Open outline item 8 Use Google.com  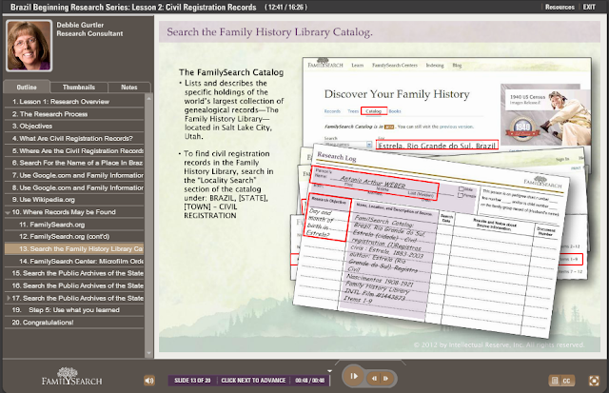74,187
